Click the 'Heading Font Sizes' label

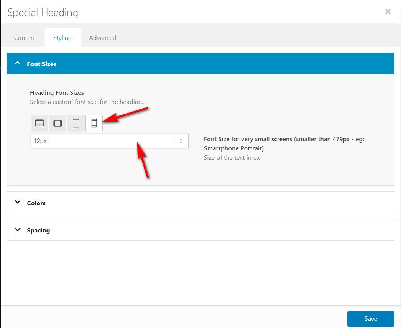(x=57, y=92)
